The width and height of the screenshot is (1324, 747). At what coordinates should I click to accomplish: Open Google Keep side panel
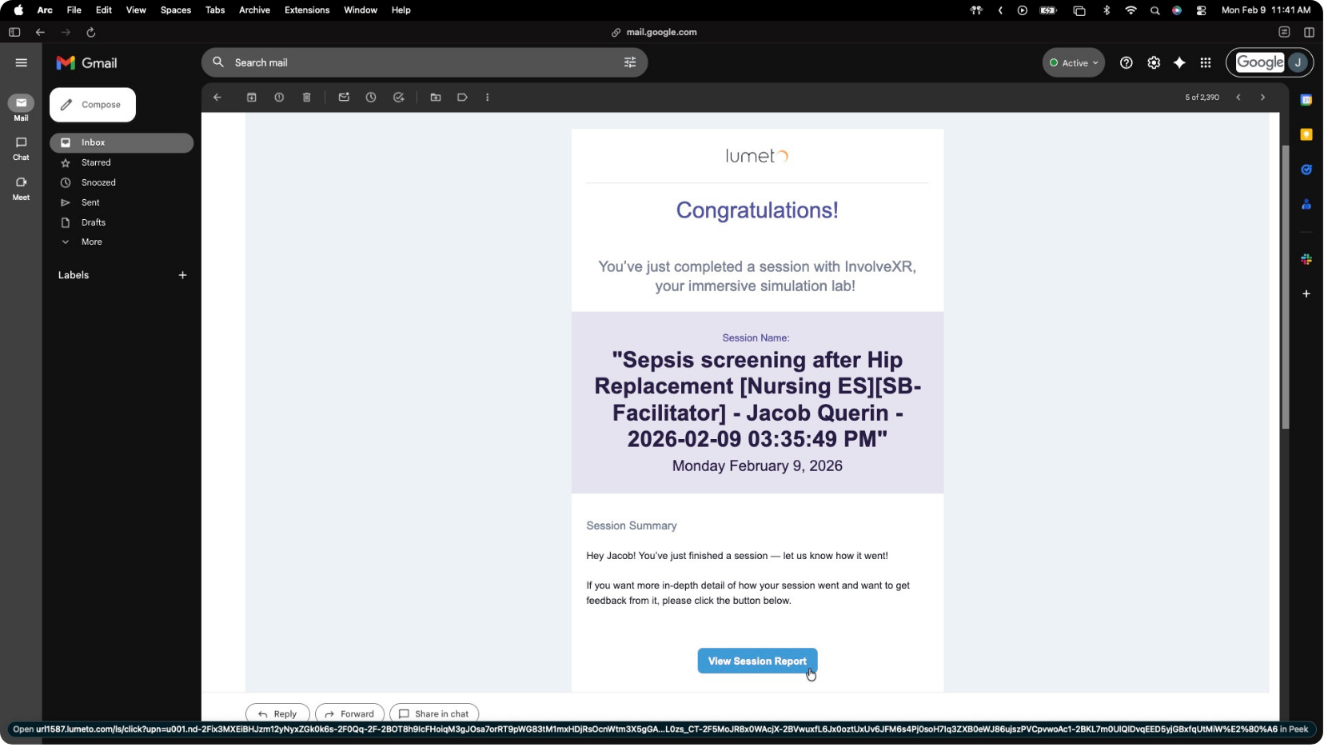(1306, 134)
